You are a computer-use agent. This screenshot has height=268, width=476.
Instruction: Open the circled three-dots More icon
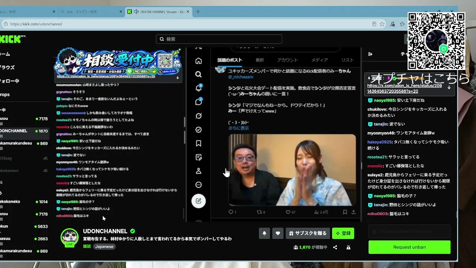tap(199, 185)
